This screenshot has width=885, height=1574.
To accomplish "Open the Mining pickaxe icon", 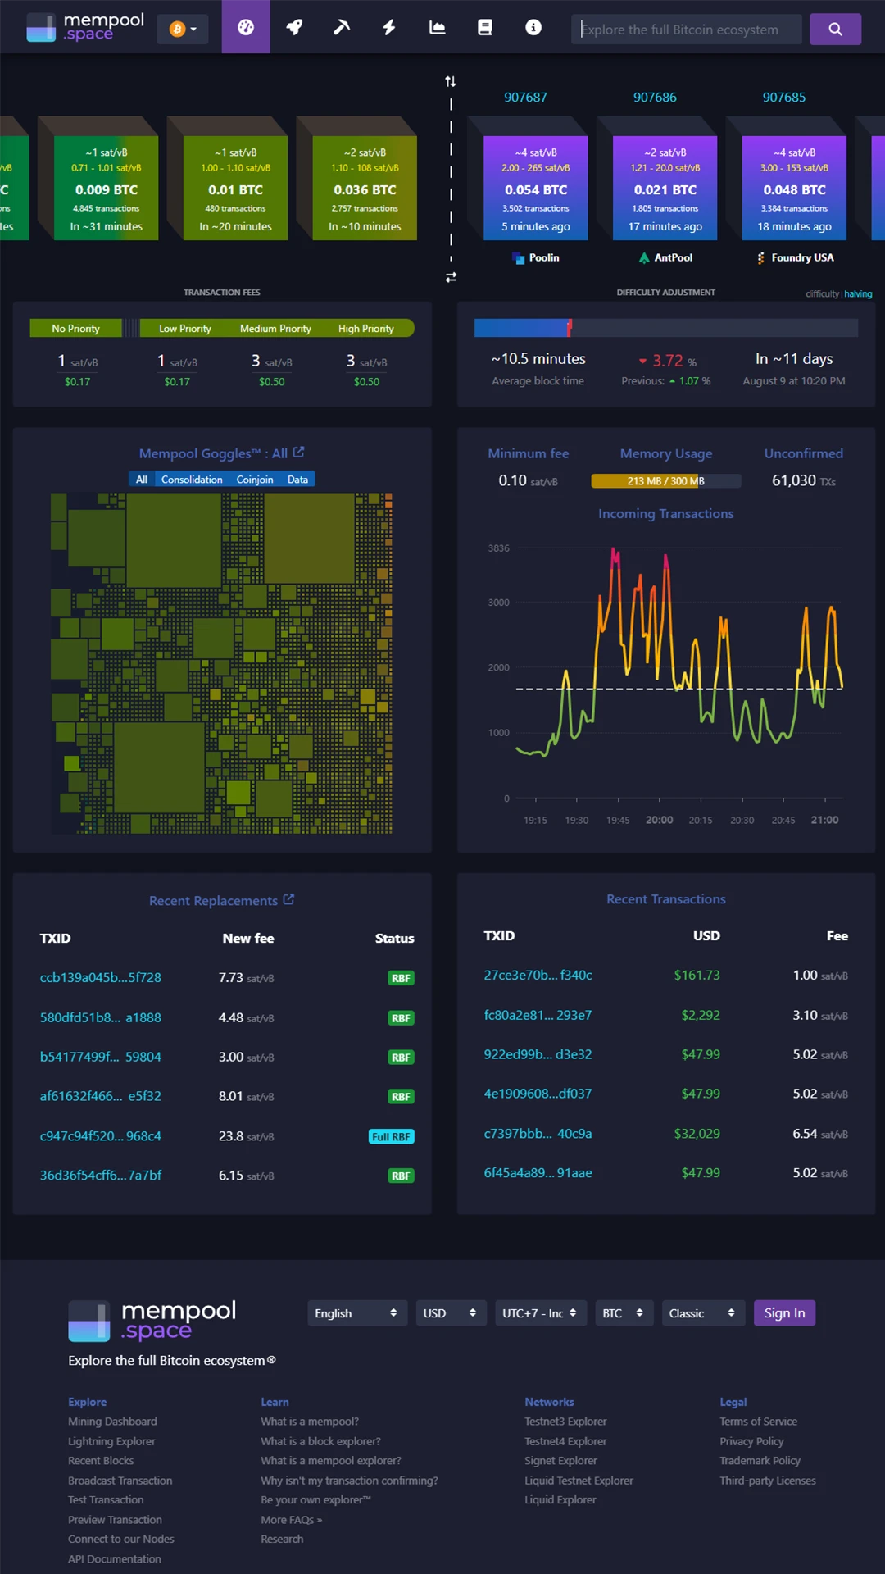I will coord(342,27).
